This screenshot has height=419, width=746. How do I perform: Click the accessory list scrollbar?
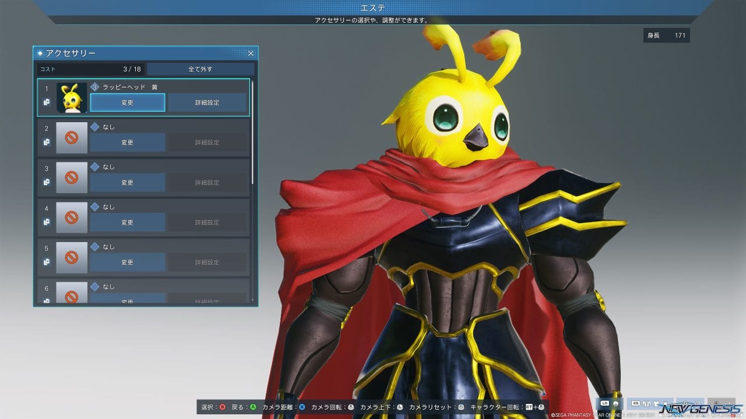[x=252, y=132]
